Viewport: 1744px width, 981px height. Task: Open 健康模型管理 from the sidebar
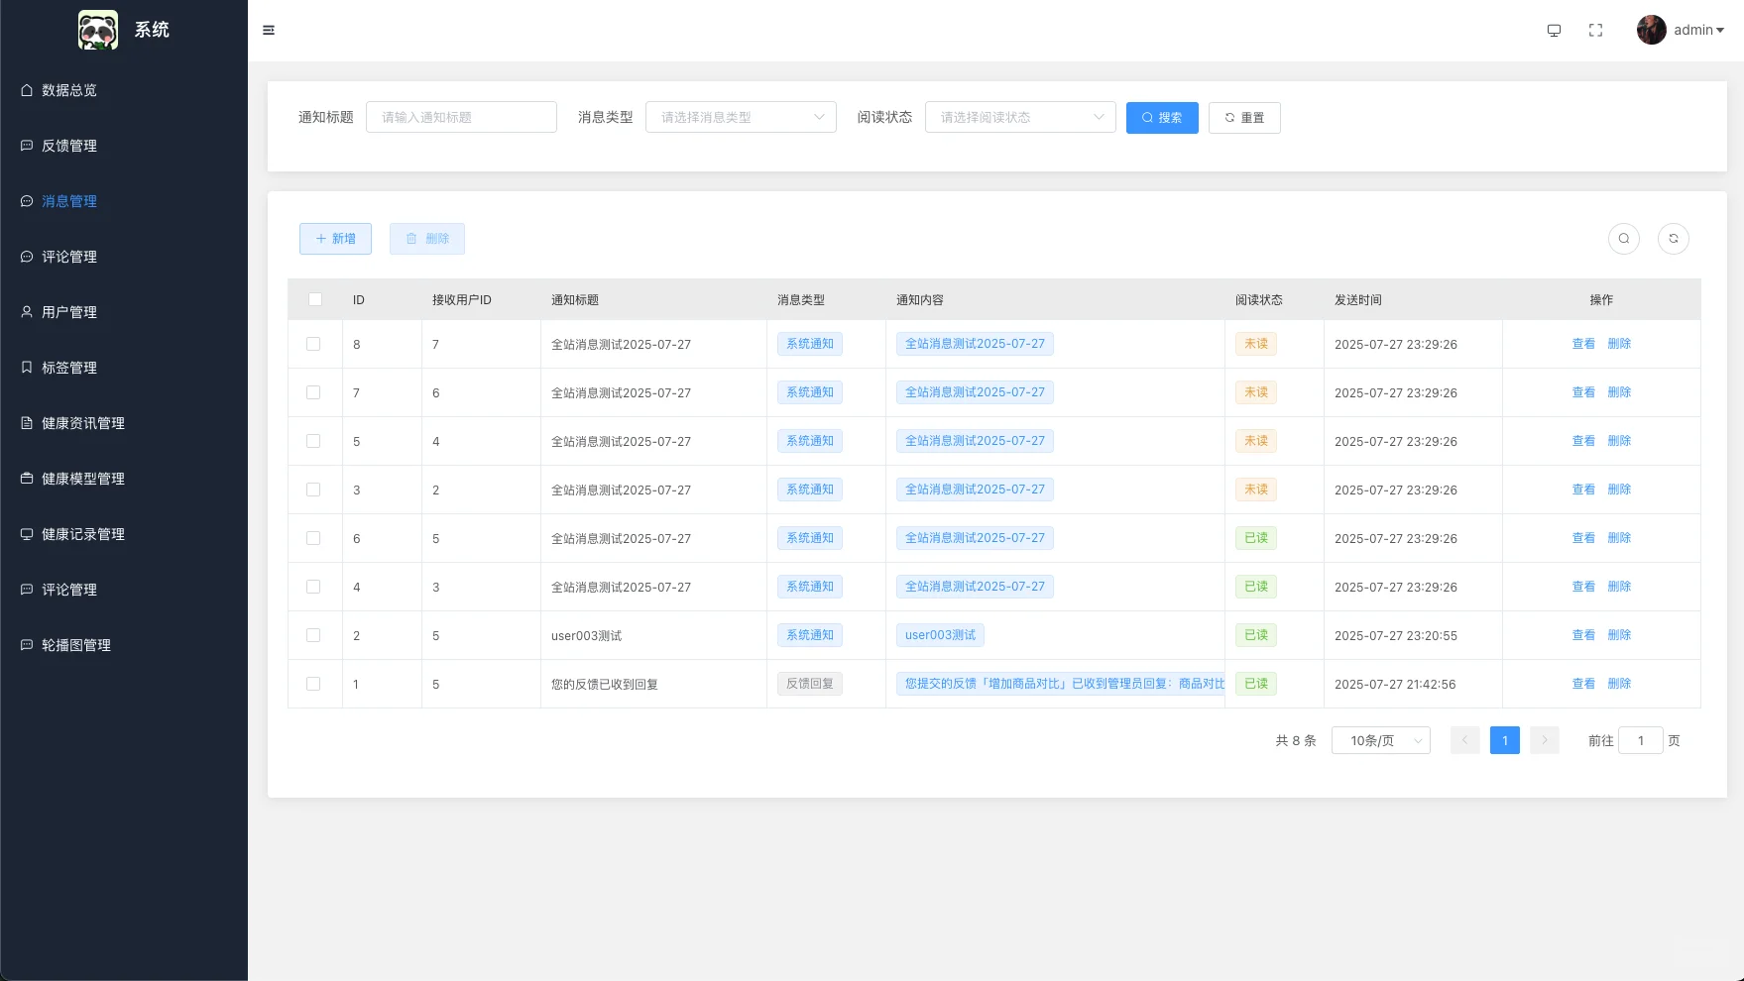click(81, 478)
